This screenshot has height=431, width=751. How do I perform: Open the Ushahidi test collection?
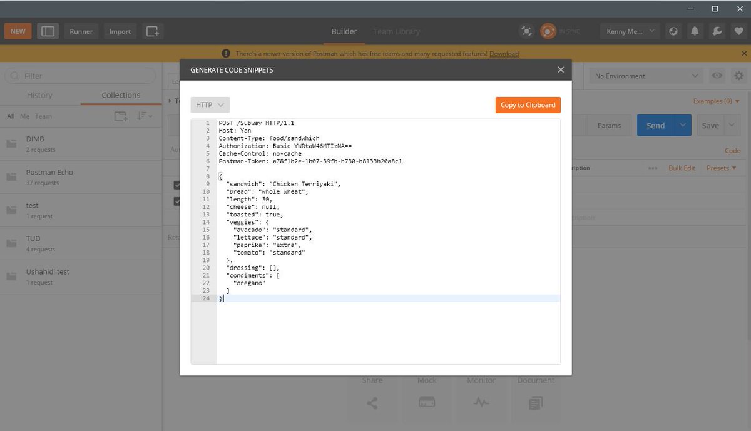point(81,276)
